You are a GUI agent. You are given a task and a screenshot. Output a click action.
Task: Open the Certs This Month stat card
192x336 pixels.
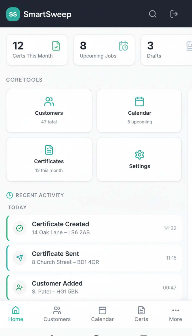37,50
